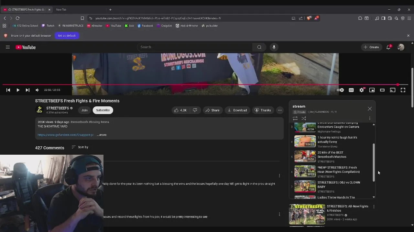Enter fullscreen on the video
414x232 pixels.
403,90
